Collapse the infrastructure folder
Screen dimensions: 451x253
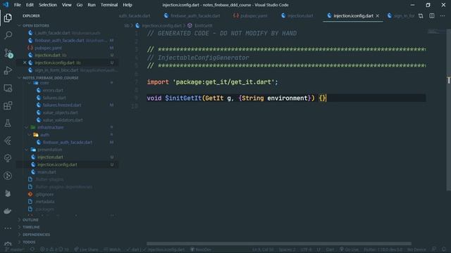[x=50, y=127]
